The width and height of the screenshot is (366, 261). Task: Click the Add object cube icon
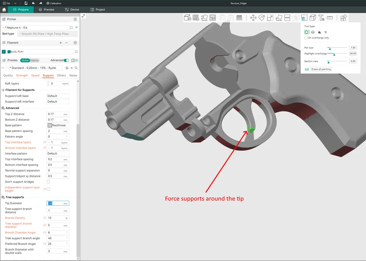click(187, 18)
